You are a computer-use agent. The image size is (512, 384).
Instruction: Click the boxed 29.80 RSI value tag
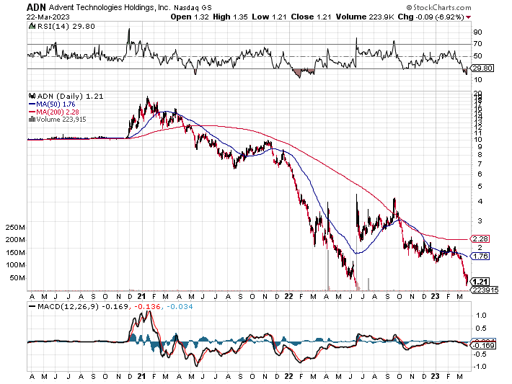[x=483, y=68]
